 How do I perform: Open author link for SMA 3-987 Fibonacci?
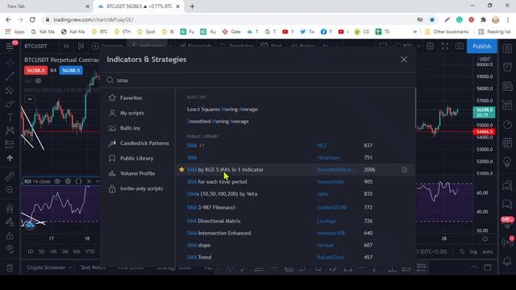pos(331,208)
